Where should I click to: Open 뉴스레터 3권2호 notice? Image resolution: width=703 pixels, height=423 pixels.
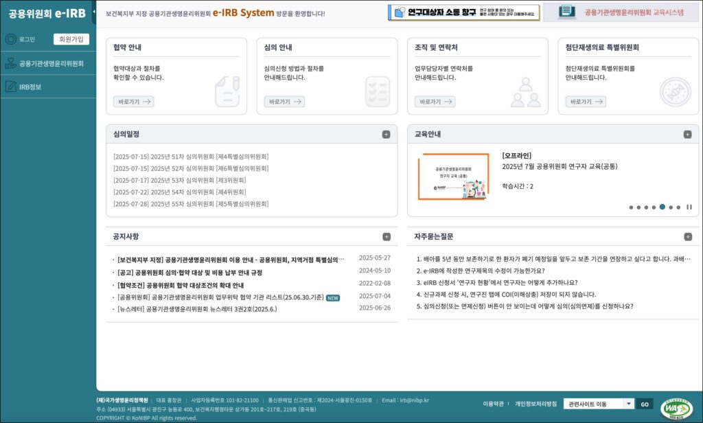197,309
